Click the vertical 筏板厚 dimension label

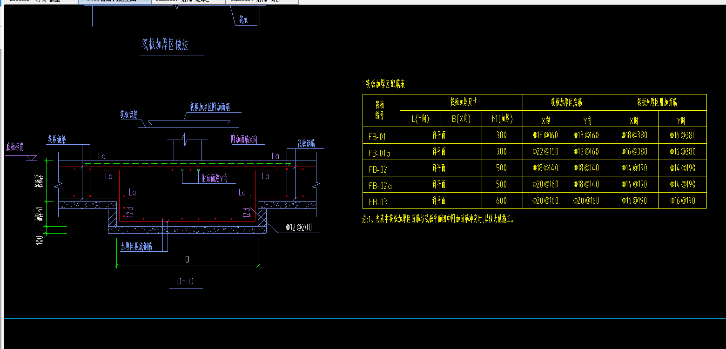click(x=39, y=181)
